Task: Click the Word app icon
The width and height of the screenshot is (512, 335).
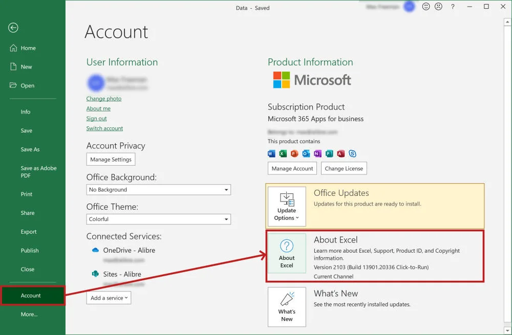Action: pos(271,153)
